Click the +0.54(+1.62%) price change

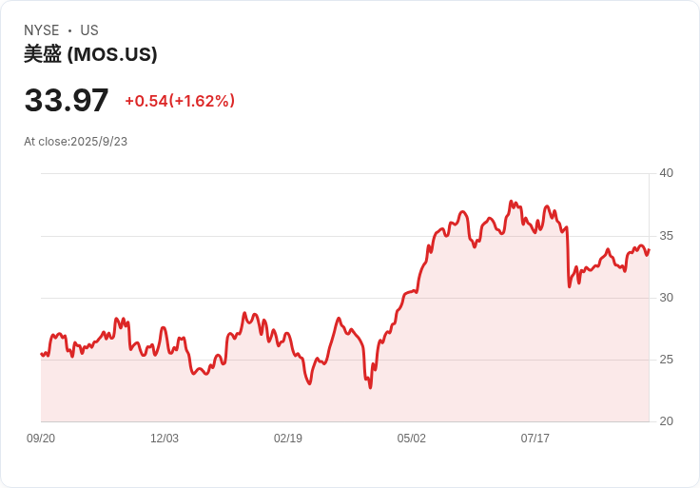coord(180,101)
